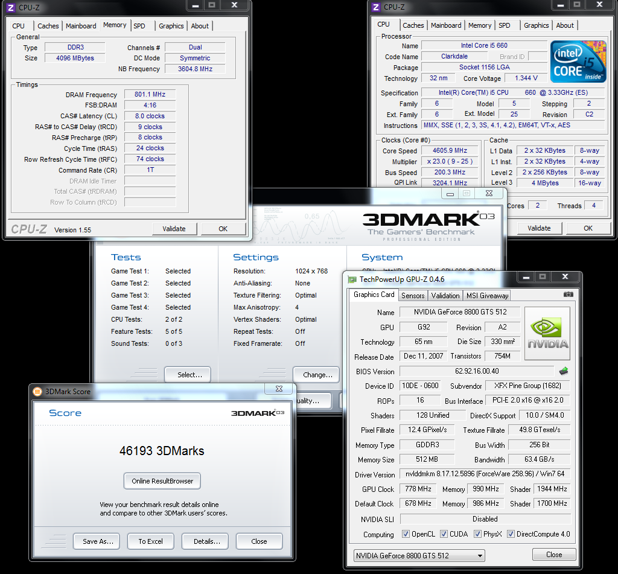
Task: Click the DRAM Frequency 801.1 MHz value
Action: point(150,94)
